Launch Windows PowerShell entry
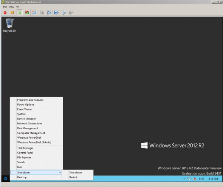 click(36, 138)
